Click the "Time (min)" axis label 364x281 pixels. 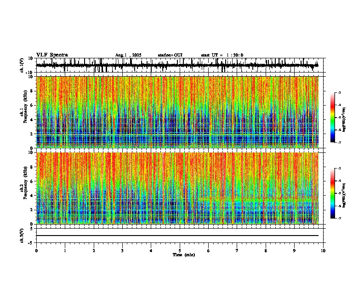184,255
